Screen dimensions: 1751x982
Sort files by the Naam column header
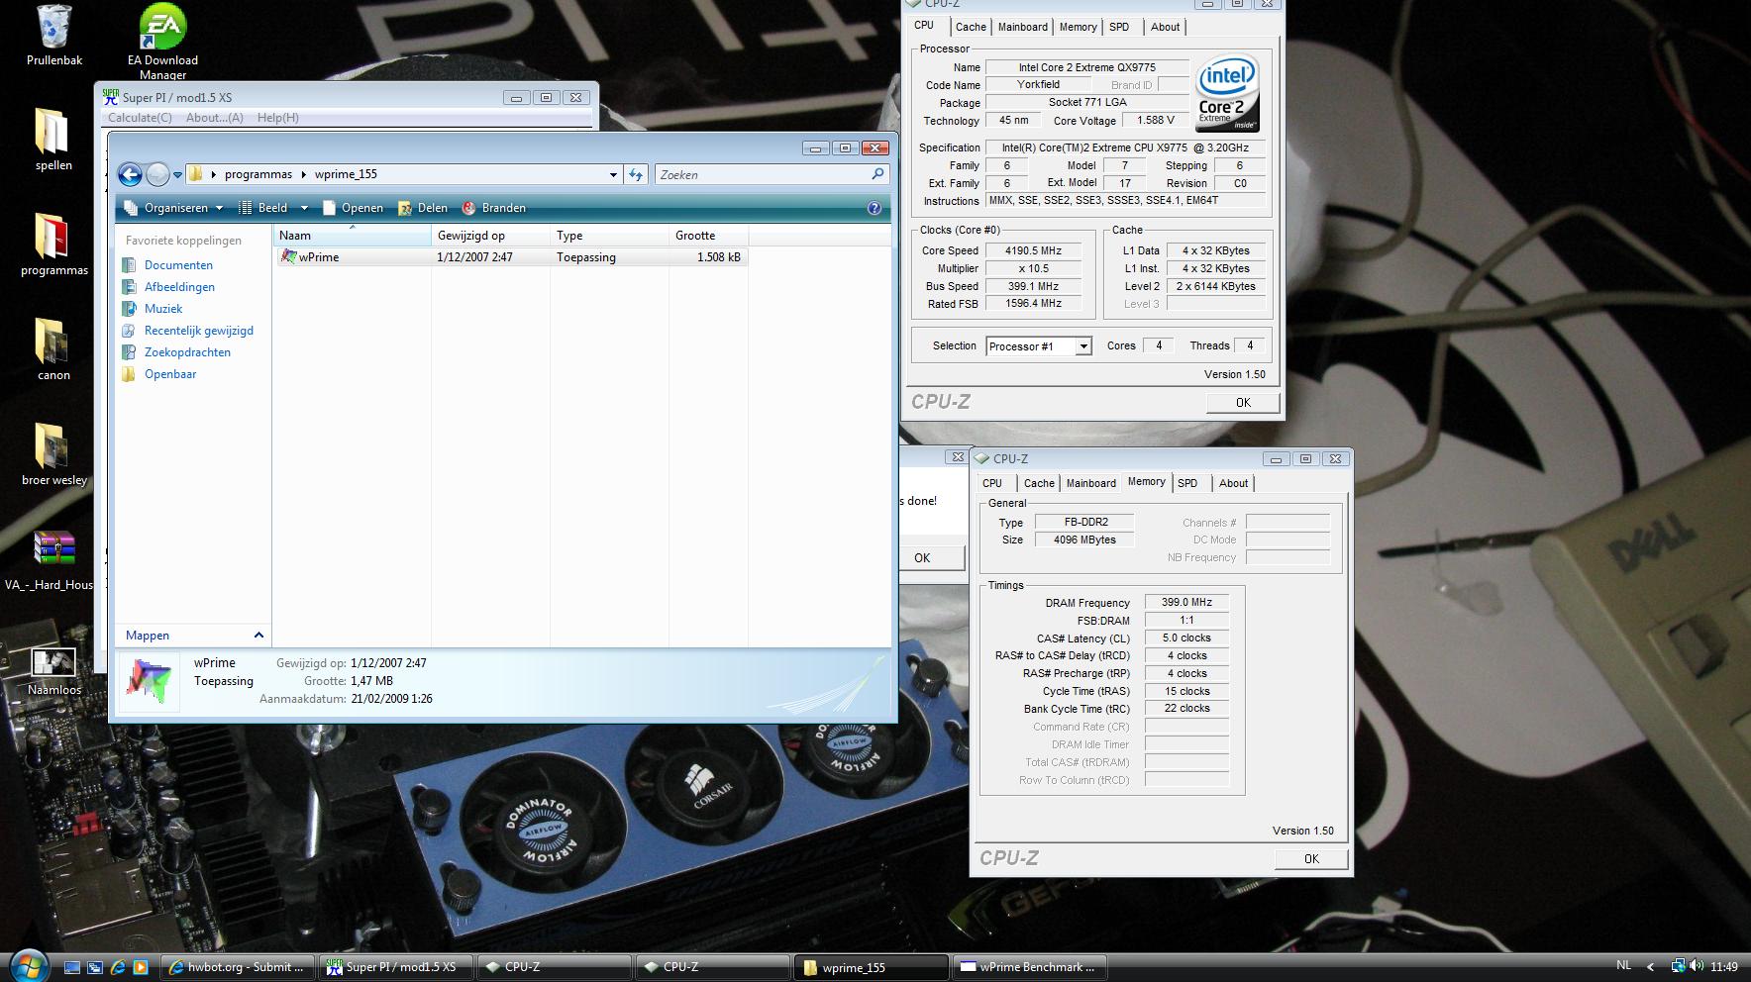pos(353,236)
